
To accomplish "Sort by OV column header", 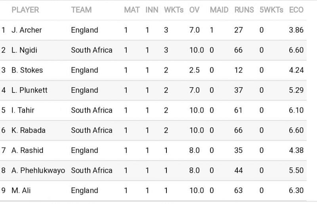I will pyautogui.click(x=194, y=10).
